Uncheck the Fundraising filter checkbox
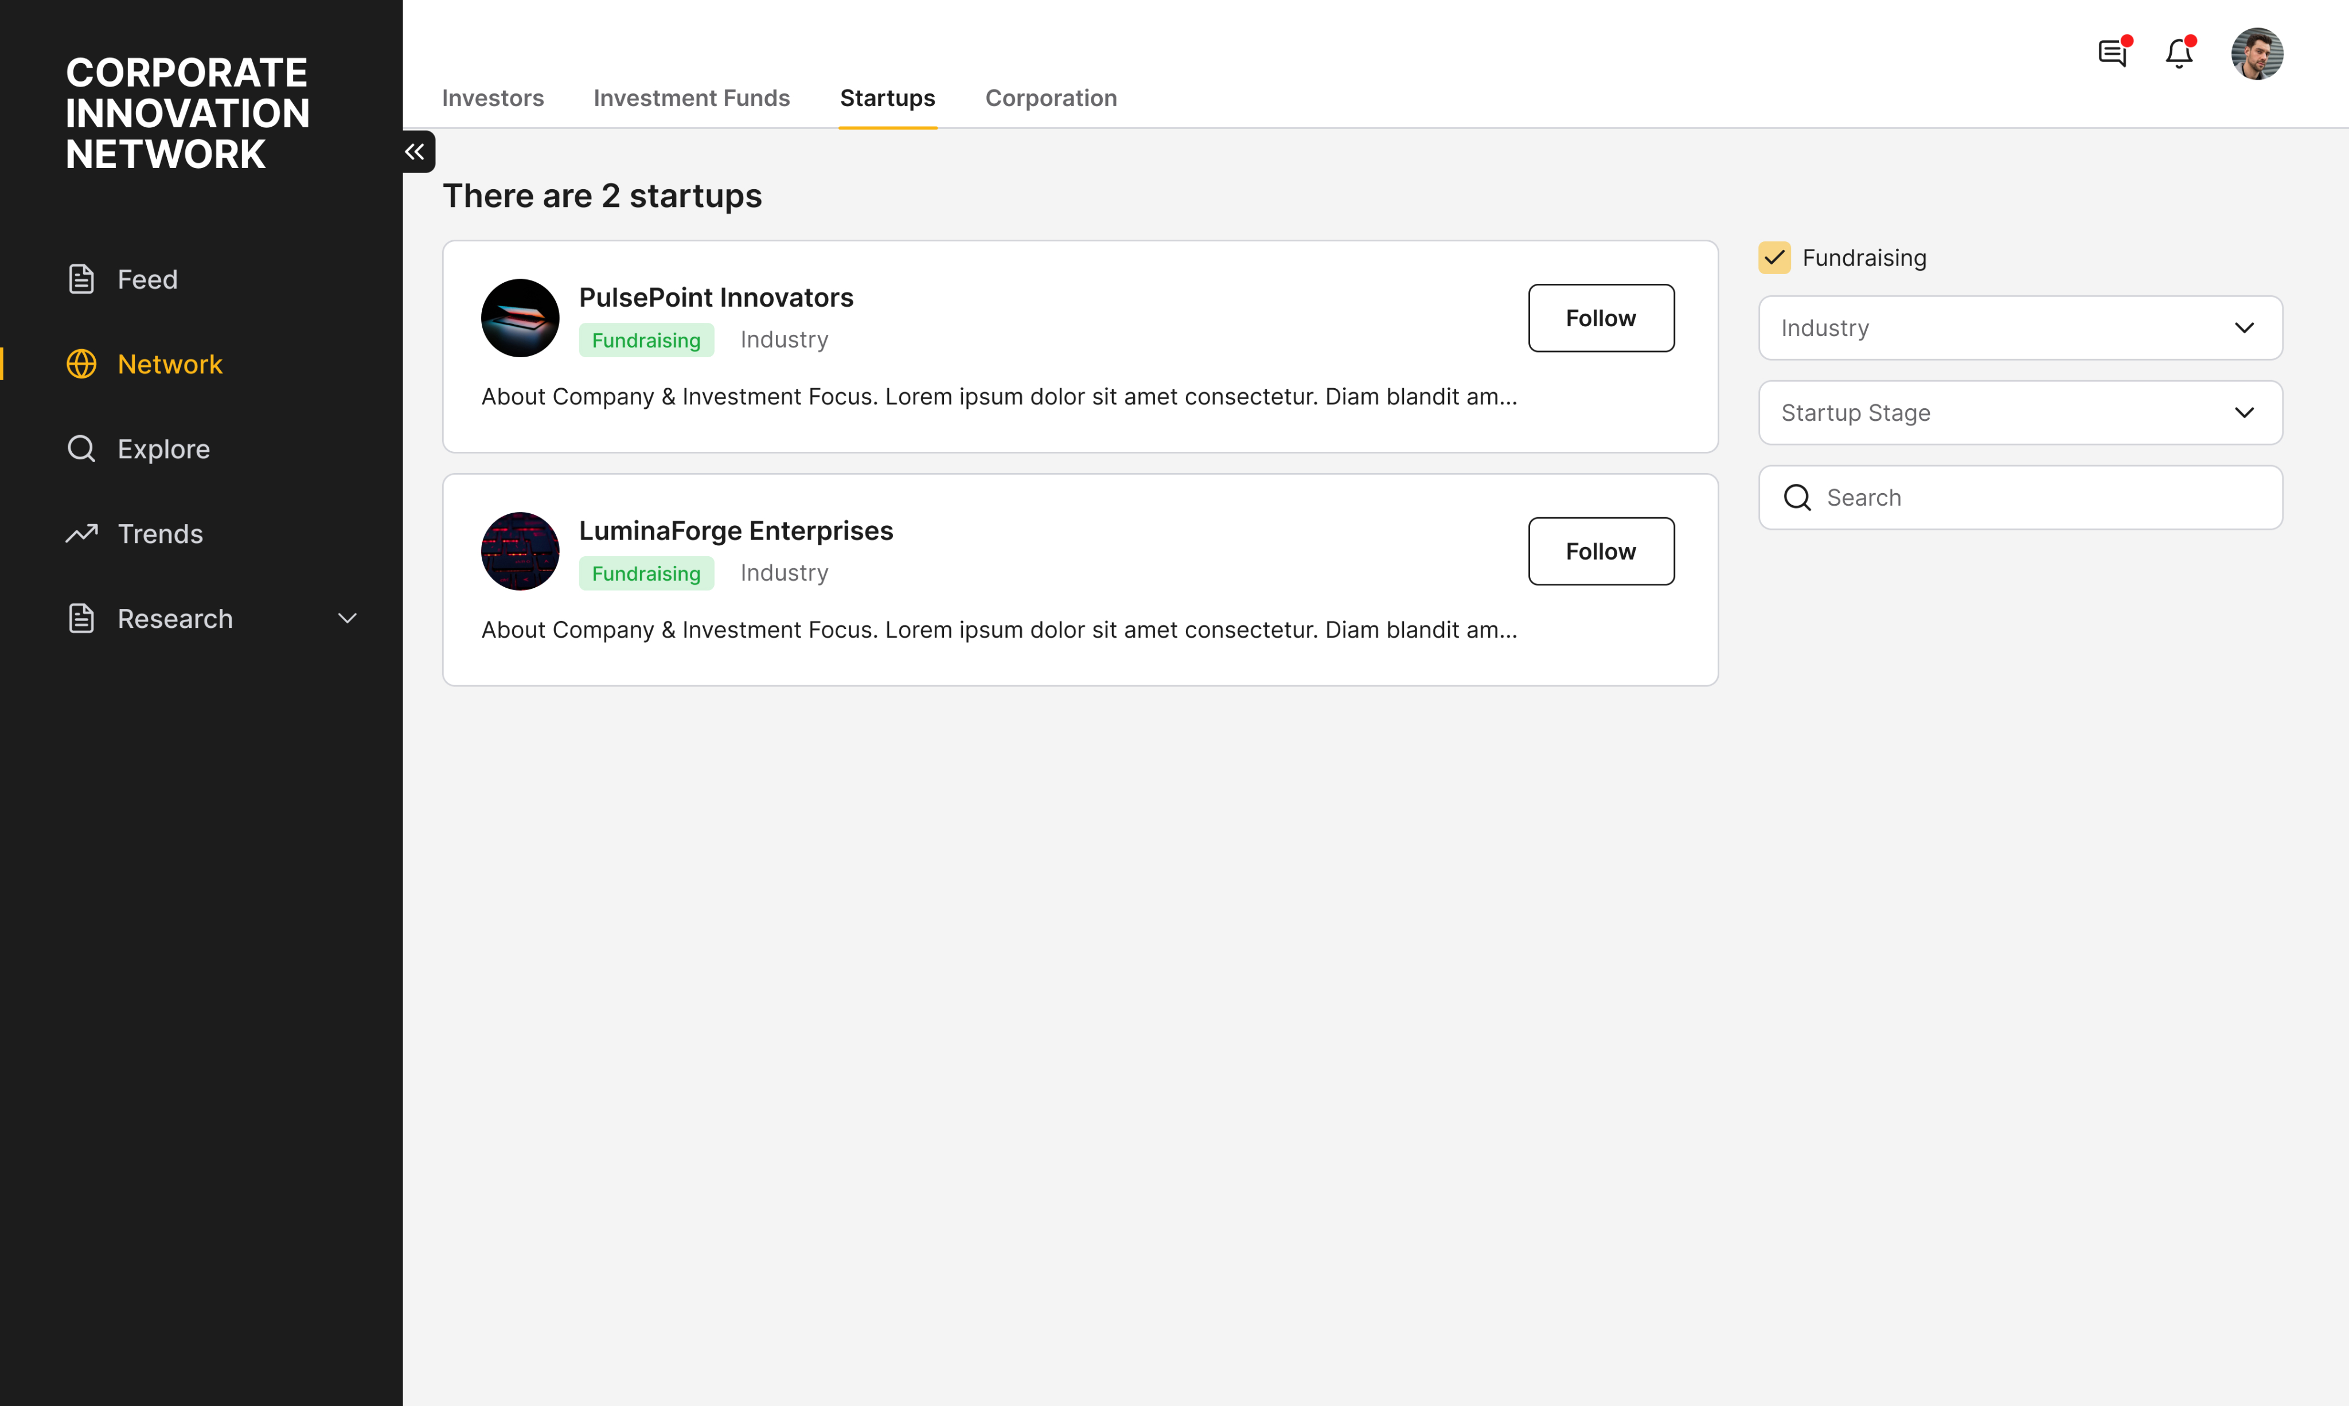The height and width of the screenshot is (1406, 2349). pyautogui.click(x=1774, y=257)
